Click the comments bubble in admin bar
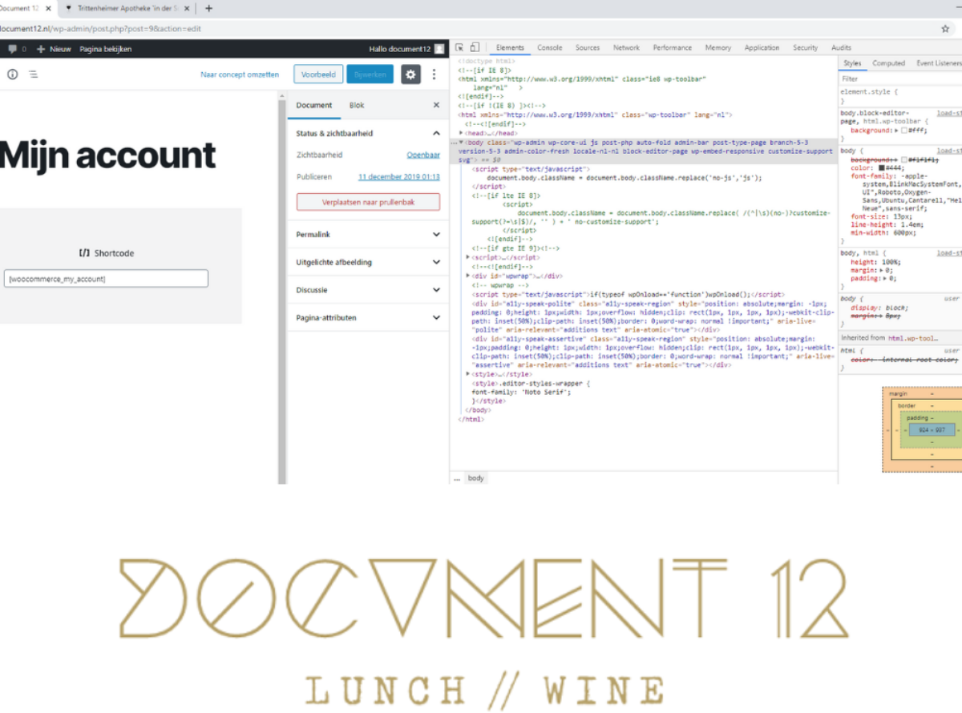962x713 pixels. [x=13, y=49]
